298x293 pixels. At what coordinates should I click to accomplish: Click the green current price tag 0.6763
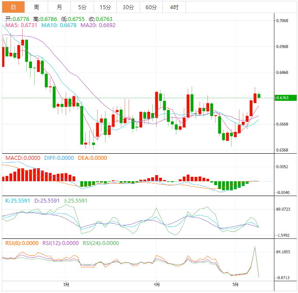pyautogui.click(x=286, y=98)
